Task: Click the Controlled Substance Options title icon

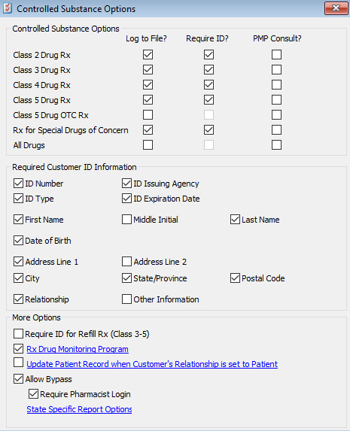Action: [x=8, y=8]
